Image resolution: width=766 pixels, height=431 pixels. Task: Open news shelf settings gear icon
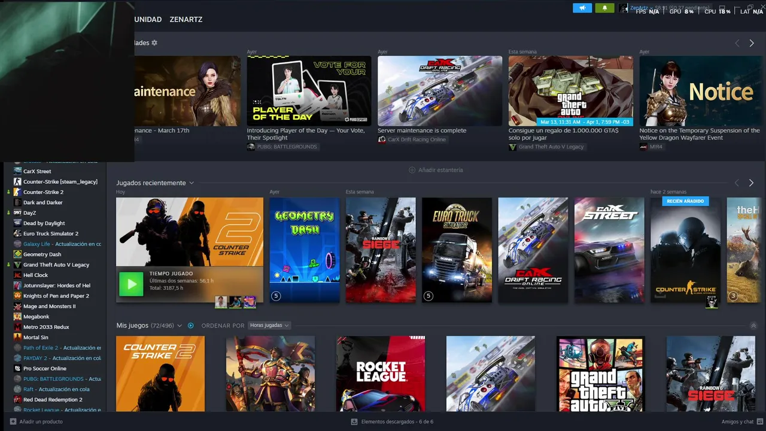click(x=154, y=43)
